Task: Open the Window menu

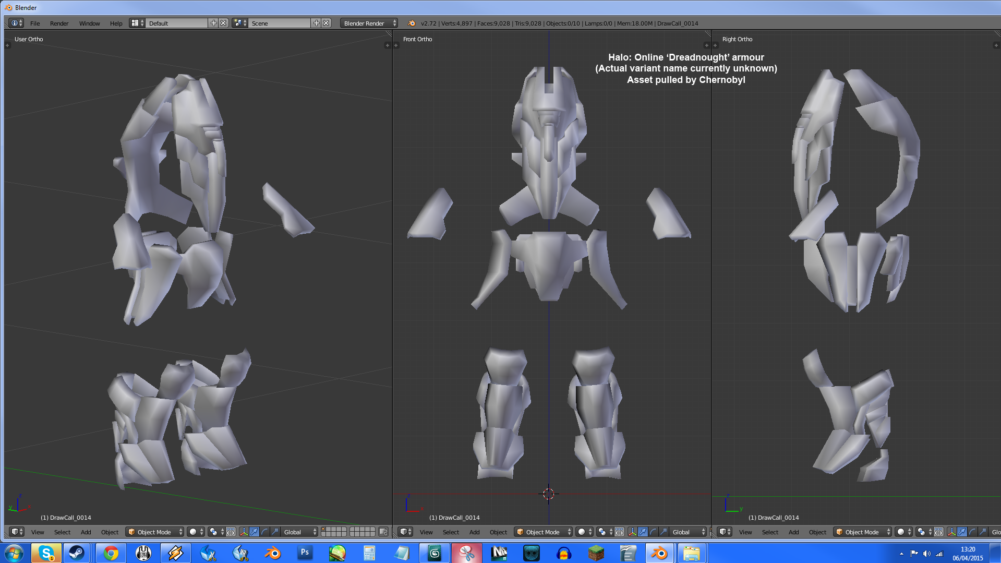Action: 89,23
